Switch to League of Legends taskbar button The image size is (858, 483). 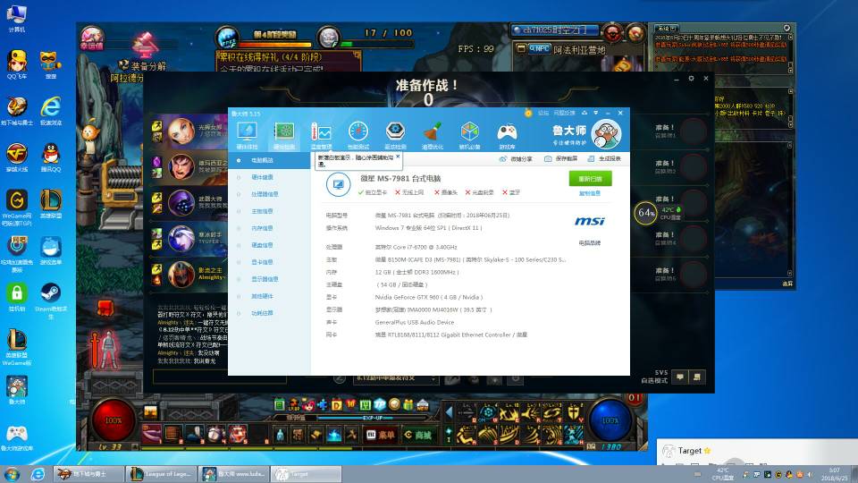161,474
